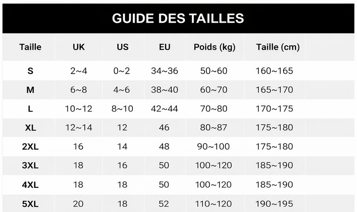Click the GUIDE DES TAILLES title
Viewport: 357px width, 212px height.
(178, 18)
